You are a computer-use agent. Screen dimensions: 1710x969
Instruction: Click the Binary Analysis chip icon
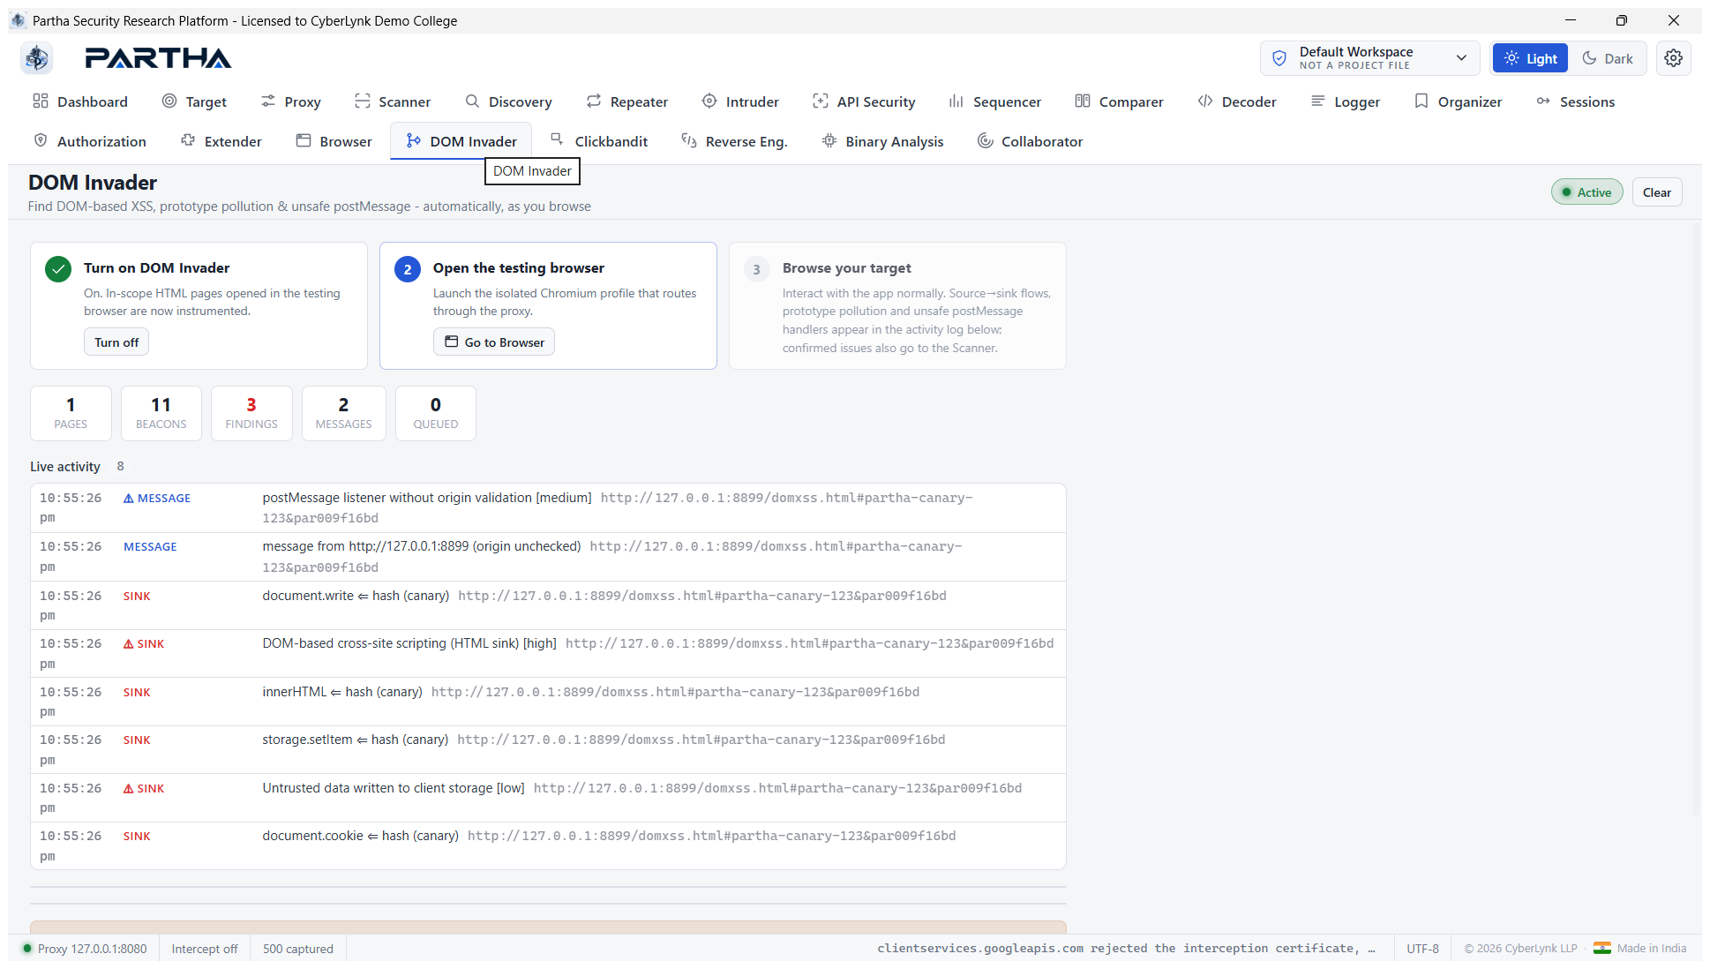829,141
